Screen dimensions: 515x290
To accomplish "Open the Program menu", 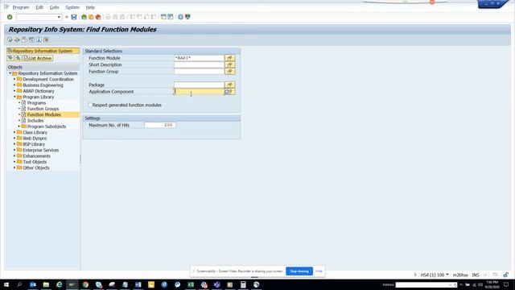I will pyautogui.click(x=21, y=7).
